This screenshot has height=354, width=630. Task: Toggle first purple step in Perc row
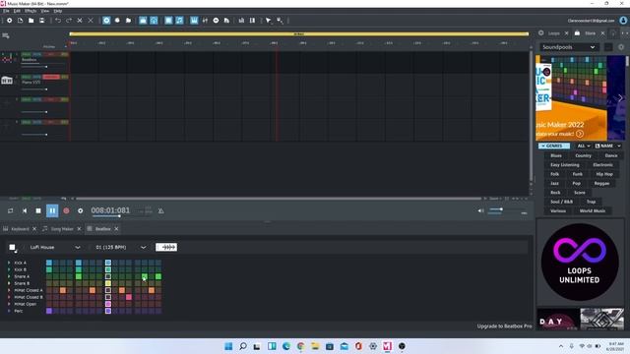(x=49, y=311)
